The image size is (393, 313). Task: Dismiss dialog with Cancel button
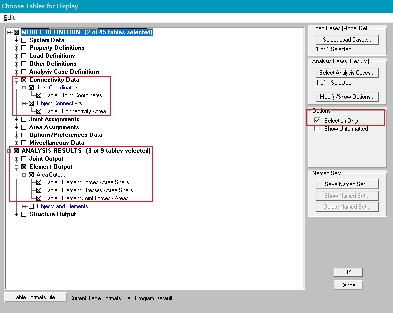pos(348,285)
